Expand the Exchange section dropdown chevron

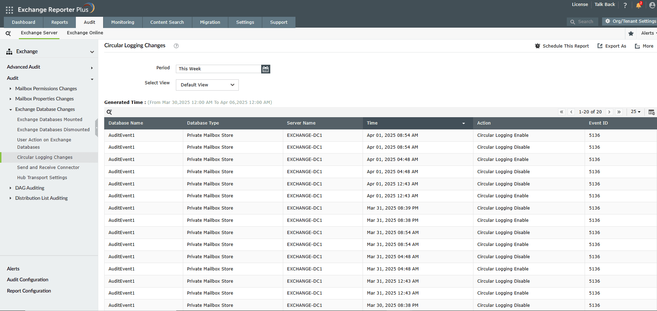pyautogui.click(x=92, y=52)
